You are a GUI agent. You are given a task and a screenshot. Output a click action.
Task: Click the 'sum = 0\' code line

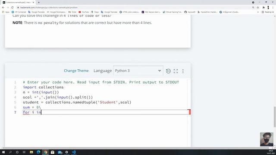[x=32, y=107]
